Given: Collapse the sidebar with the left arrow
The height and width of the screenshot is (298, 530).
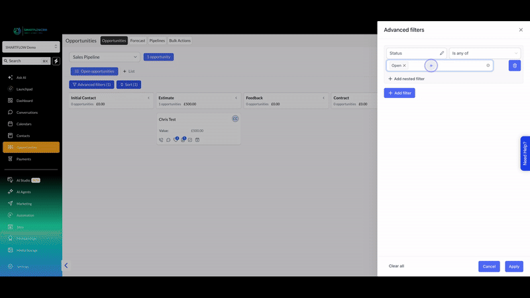Looking at the screenshot, I should [x=66, y=266].
